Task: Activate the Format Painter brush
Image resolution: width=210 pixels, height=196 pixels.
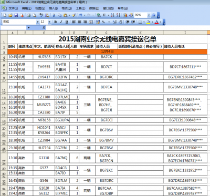Action: tap(73, 15)
